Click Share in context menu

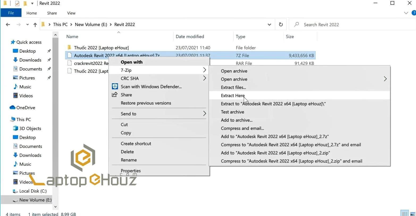[159, 95]
